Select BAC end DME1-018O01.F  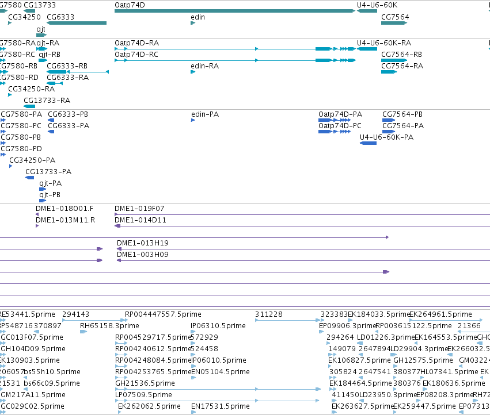(64, 209)
